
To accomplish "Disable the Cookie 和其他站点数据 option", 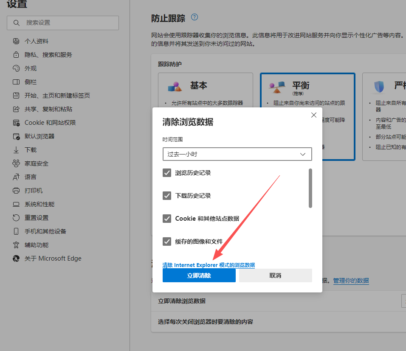I will [x=167, y=219].
